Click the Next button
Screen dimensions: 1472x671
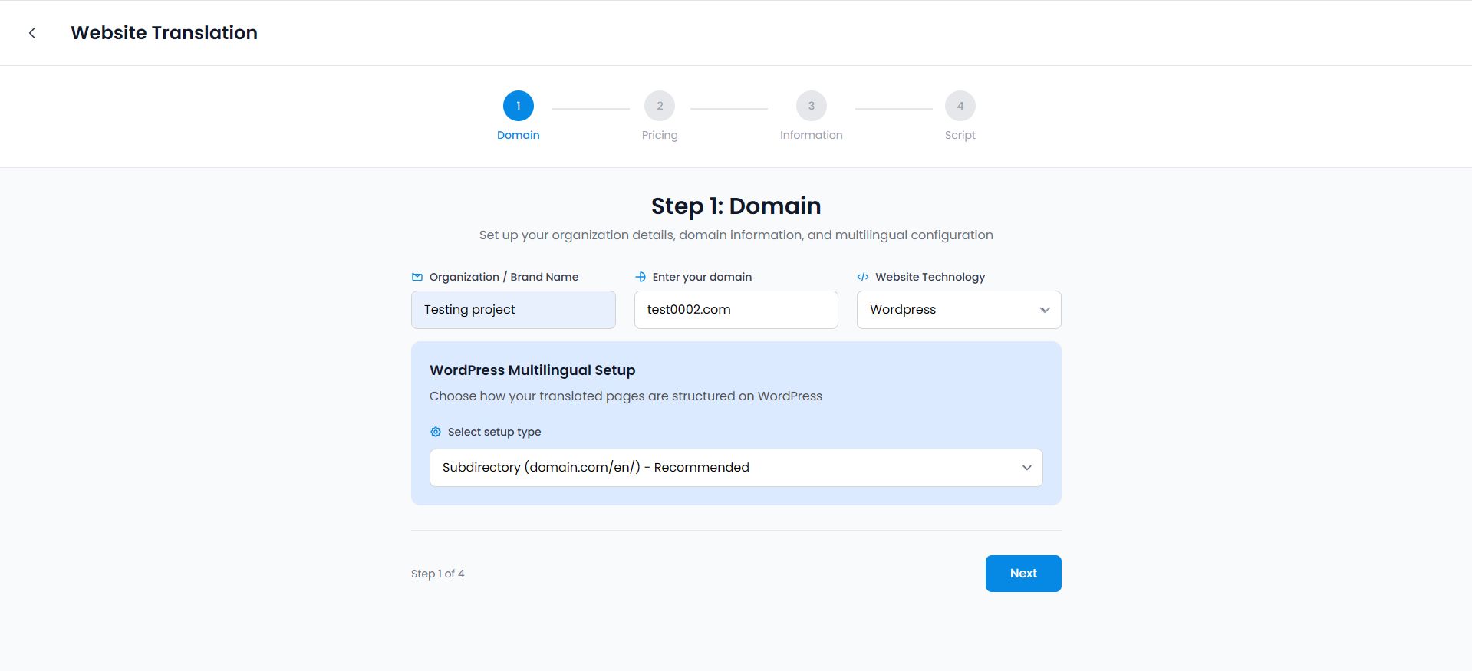point(1022,573)
